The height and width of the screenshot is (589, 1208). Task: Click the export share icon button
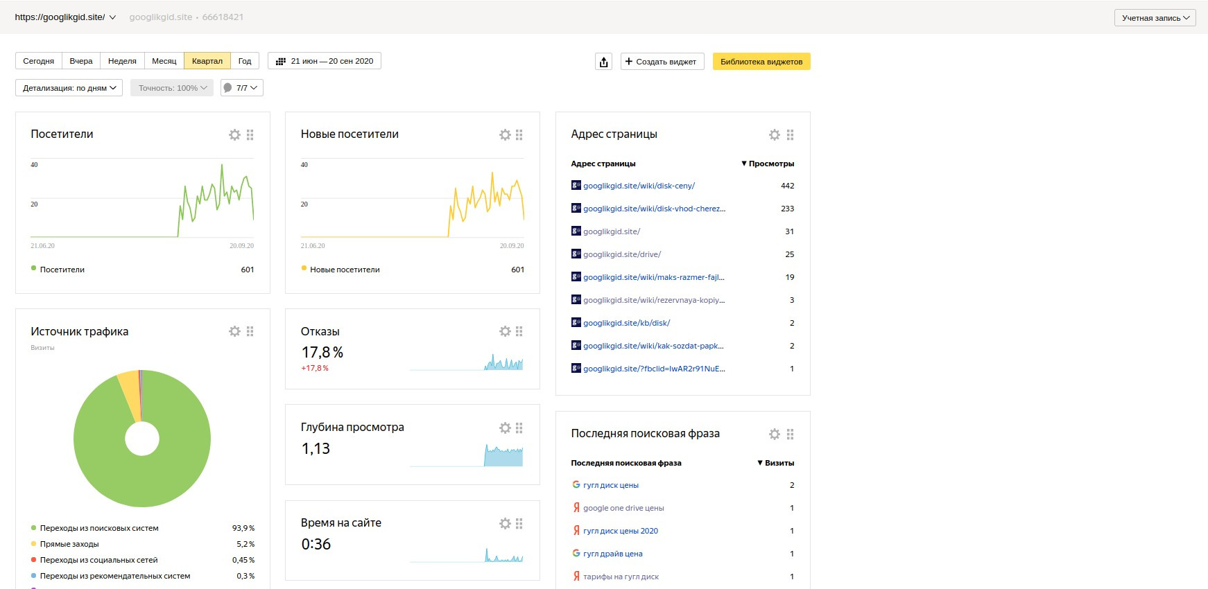[x=603, y=62]
